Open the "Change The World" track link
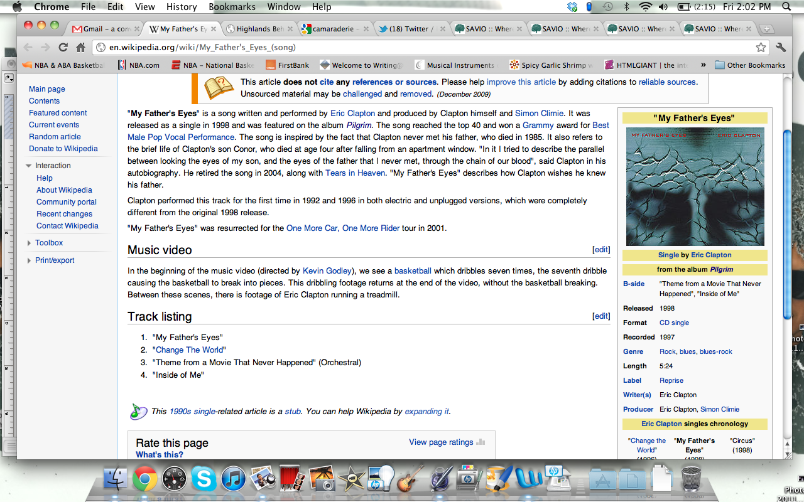The image size is (804, 502). pyautogui.click(x=189, y=350)
